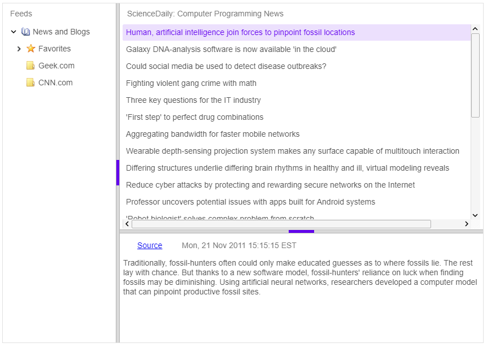Click the Geek.com folder icon
The width and height of the screenshot is (487, 347).
(31, 66)
